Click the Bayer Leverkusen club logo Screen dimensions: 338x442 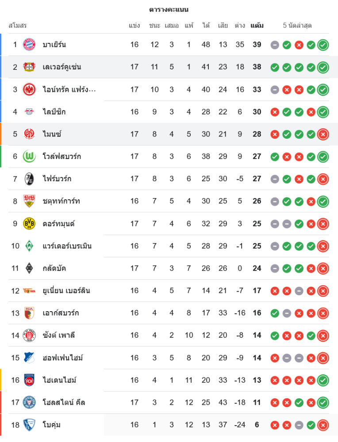tap(29, 67)
